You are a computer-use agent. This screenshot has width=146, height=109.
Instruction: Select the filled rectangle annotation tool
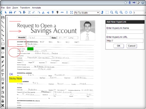click(x=3, y=48)
